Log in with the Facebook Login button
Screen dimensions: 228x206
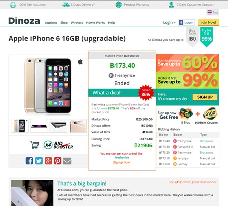pyautogui.click(x=186, y=22)
